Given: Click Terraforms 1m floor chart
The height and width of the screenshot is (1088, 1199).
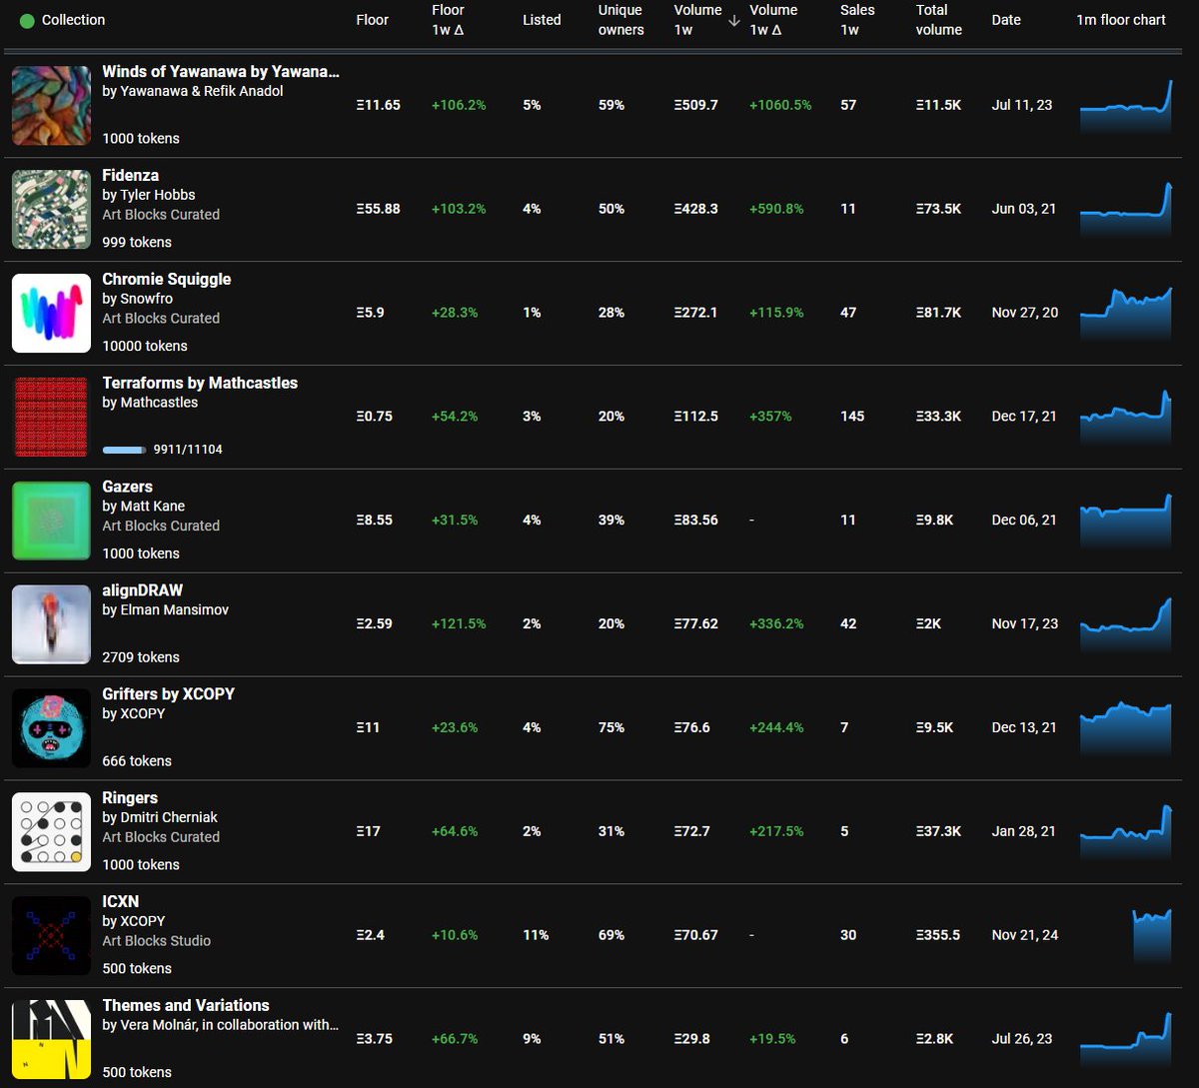Looking at the screenshot, I should (1126, 417).
